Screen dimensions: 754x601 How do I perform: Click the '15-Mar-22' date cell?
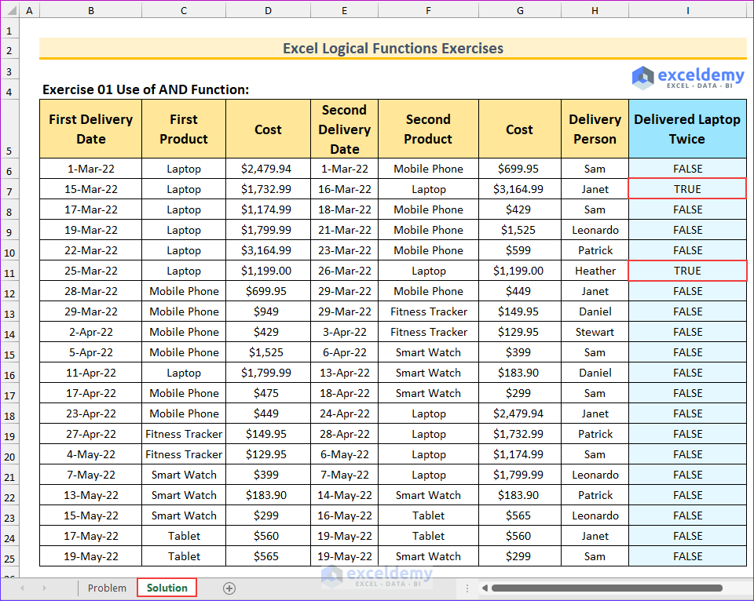[90, 189]
